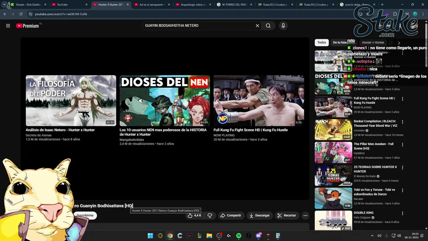Image resolution: width=428 pixels, height=241 pixels.
Task: Click the Descargar download button
Action: [x=259, y=216]
